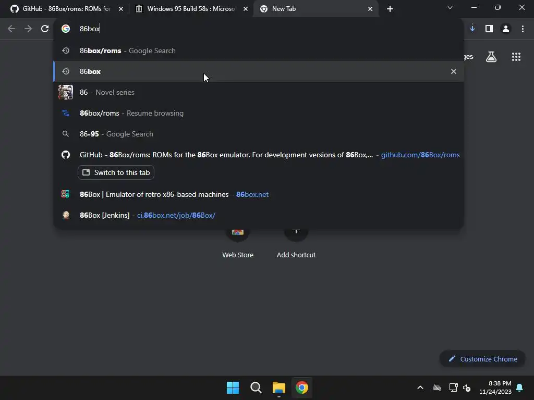
Task: Close the GitHub 86Box/roms tab
Action: click(121, 9)
